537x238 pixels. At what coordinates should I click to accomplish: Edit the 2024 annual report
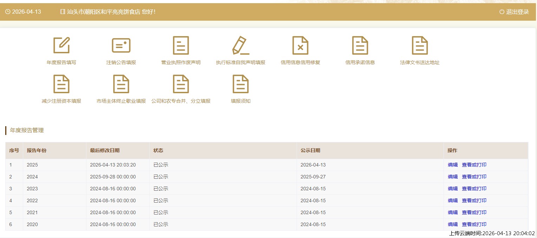[453, 177]
